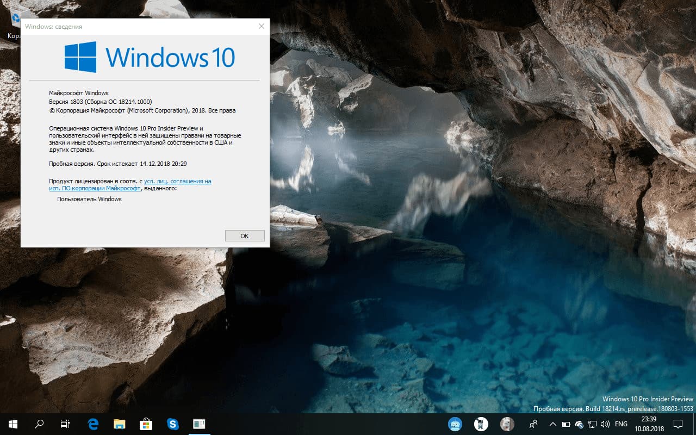Launch Microsoft Edge from the taskbar

(x=92, y=424)
